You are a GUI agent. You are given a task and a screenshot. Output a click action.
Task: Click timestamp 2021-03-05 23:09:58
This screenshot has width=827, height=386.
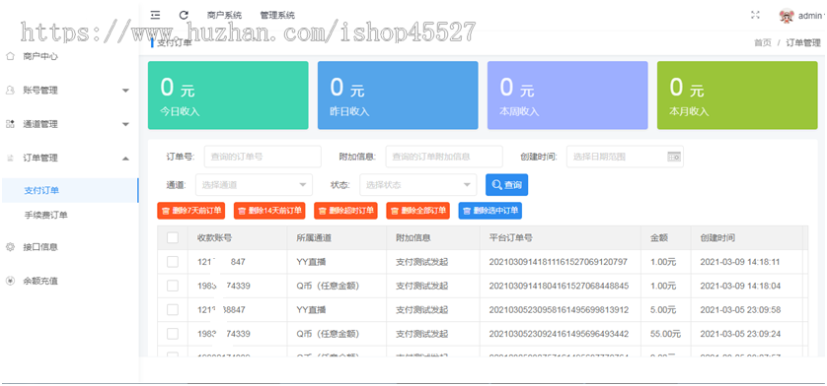pyautogui.click(x=740, y=309)
